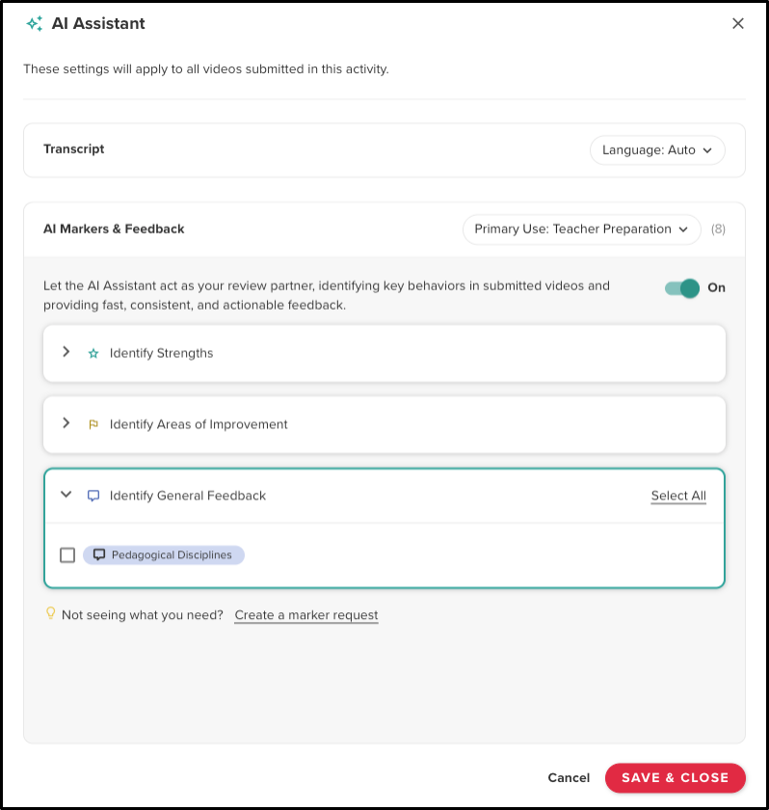
Task: Click the comment icon inside Pedagogical Disciplines chip
Action: pyautogui.click(x=99, y=554)
